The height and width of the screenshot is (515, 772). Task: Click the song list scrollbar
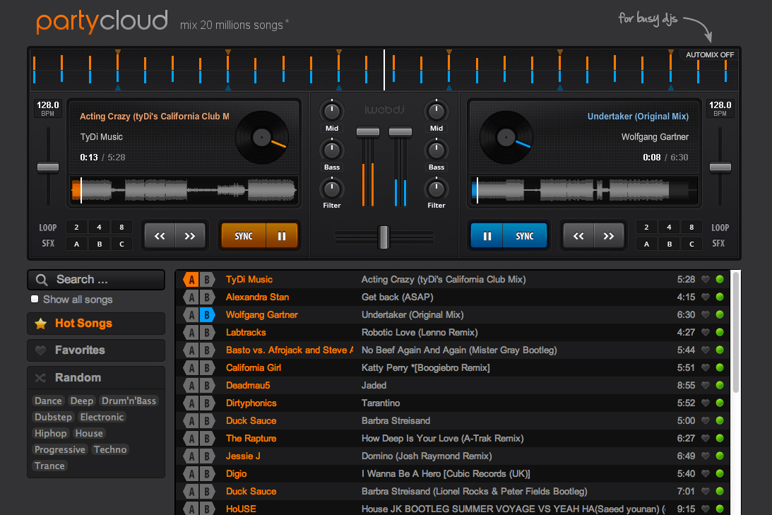point(736,332)
